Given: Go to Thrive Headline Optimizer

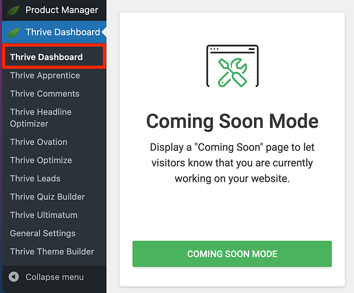Looking at the screenshot, I should [41, 118].
